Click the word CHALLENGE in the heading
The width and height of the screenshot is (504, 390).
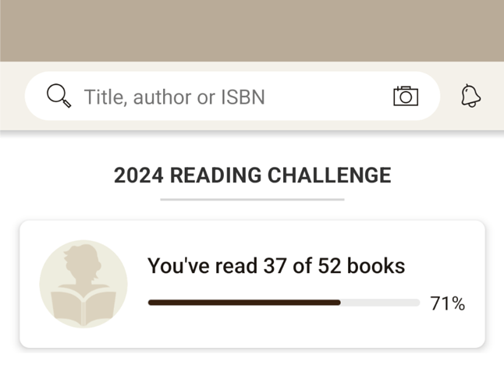329,175
